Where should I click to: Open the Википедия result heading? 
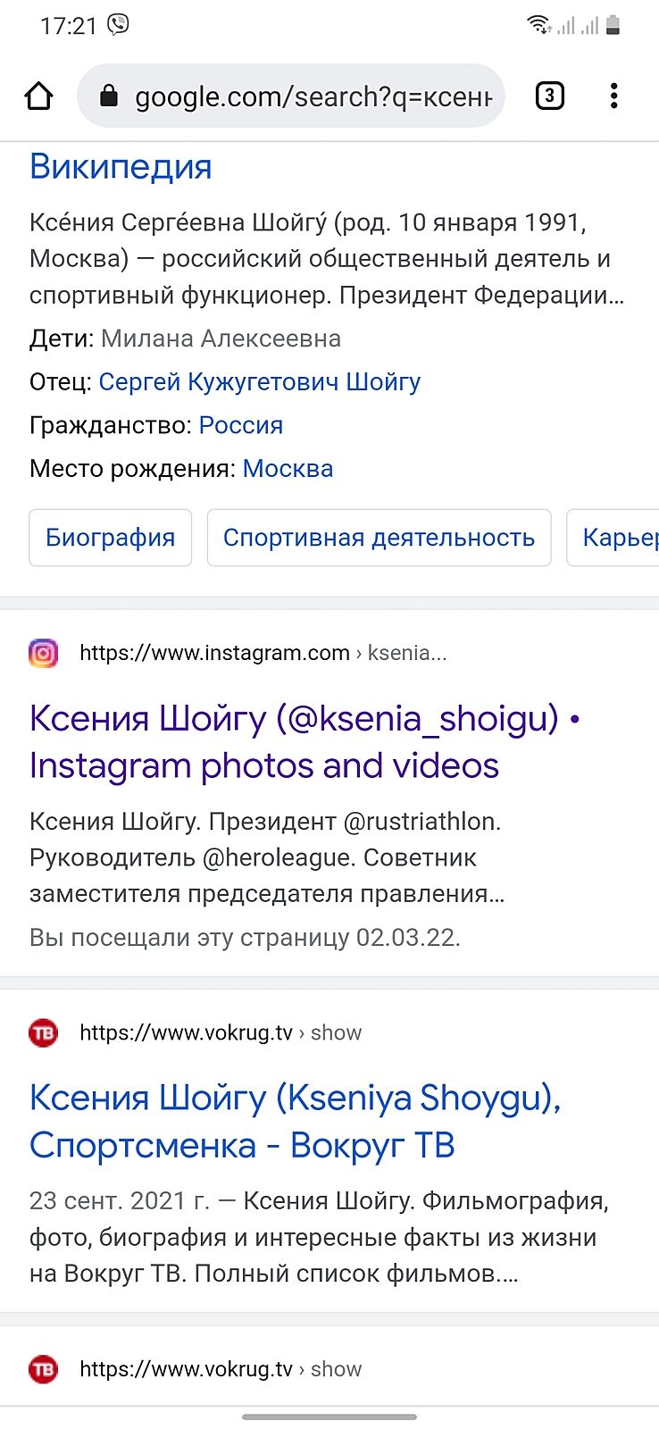pos(121,167)
